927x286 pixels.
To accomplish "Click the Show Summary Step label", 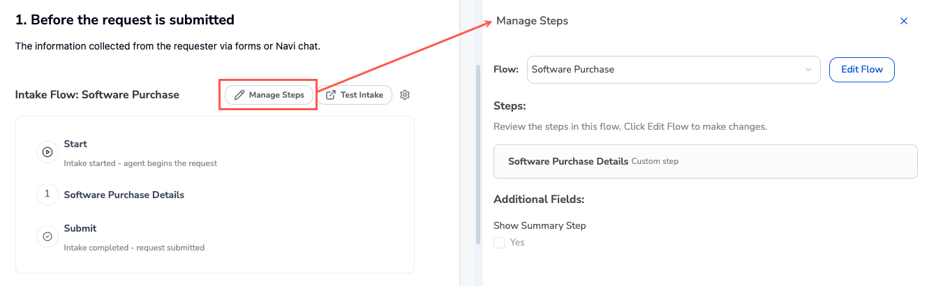I will (x=540, y=225).
